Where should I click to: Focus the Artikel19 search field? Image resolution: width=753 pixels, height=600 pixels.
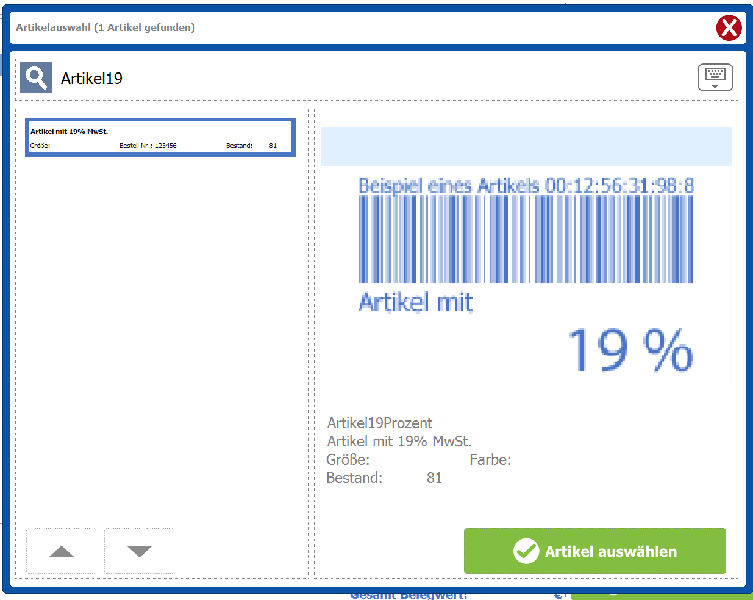point(299,78)
